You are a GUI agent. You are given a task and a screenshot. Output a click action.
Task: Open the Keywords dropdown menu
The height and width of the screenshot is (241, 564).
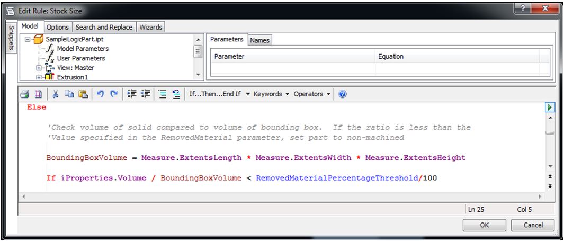271,94
